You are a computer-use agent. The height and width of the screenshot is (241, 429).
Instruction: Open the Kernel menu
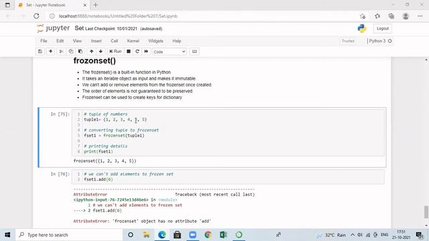[133, 41]
